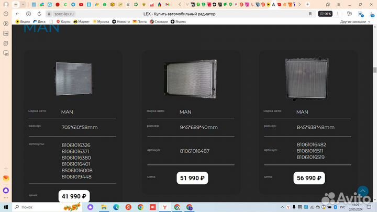The image size is (377, 212).
Task: Open the Yandex home button beside back arrow
Action: pyautogui.click(x=28, y=14)
